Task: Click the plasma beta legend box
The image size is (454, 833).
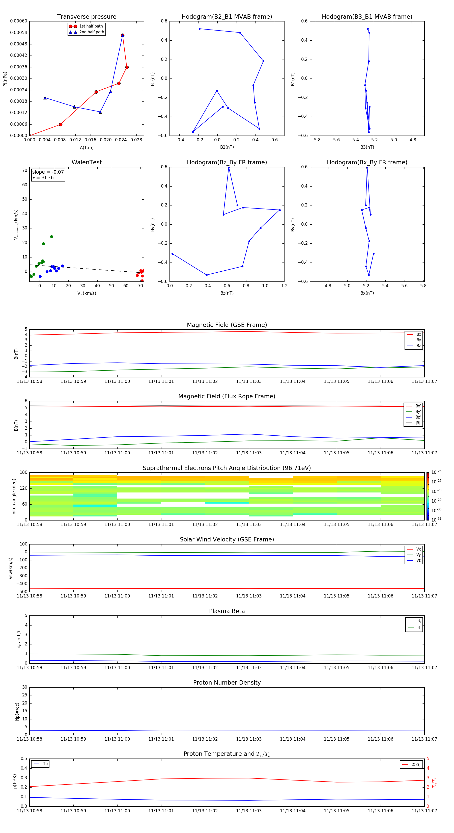Action: [x=414, y=625]
